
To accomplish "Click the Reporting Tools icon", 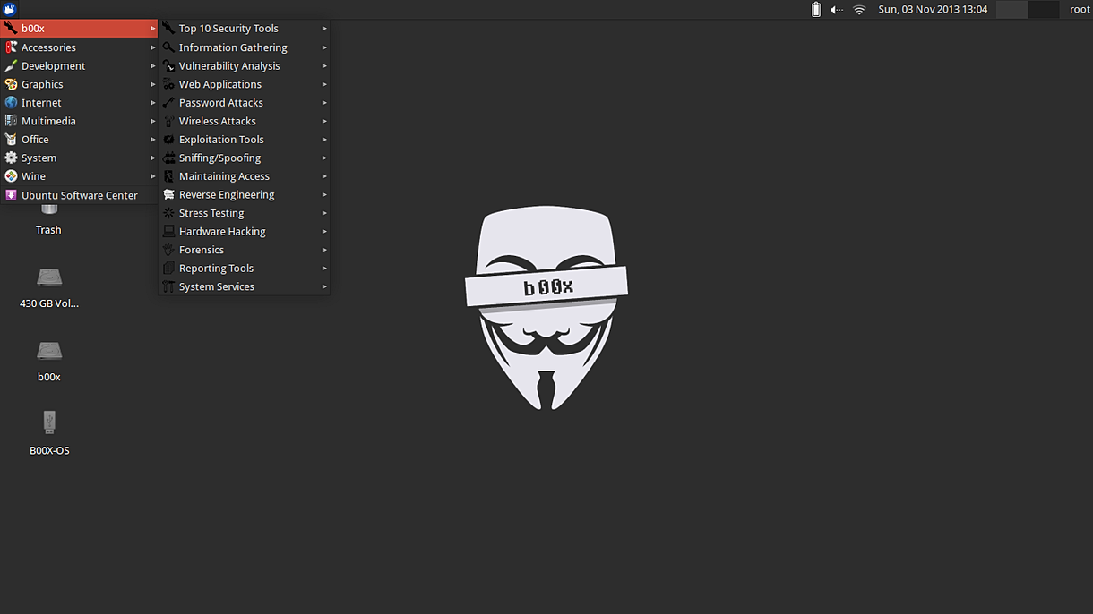I will (168, 269).
